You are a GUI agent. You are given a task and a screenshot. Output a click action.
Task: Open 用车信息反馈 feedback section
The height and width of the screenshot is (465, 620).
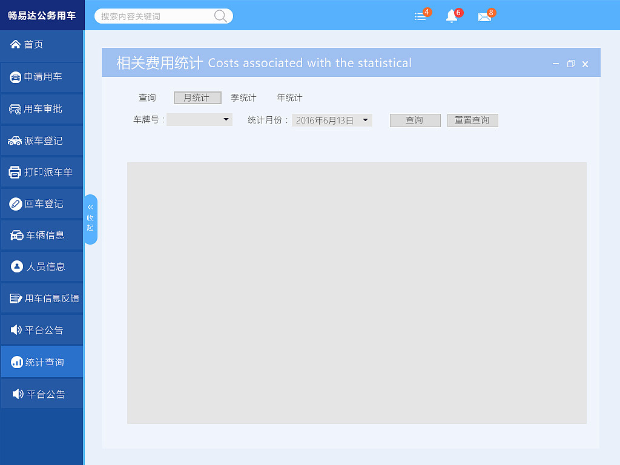click(42, 298)
